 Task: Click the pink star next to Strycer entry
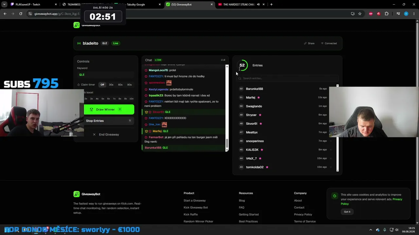pos(260,115)
